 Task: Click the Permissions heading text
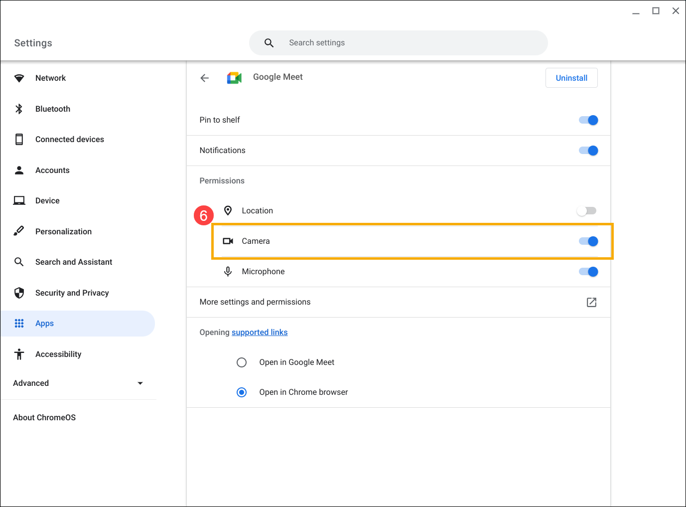click(x=222, y=180)
